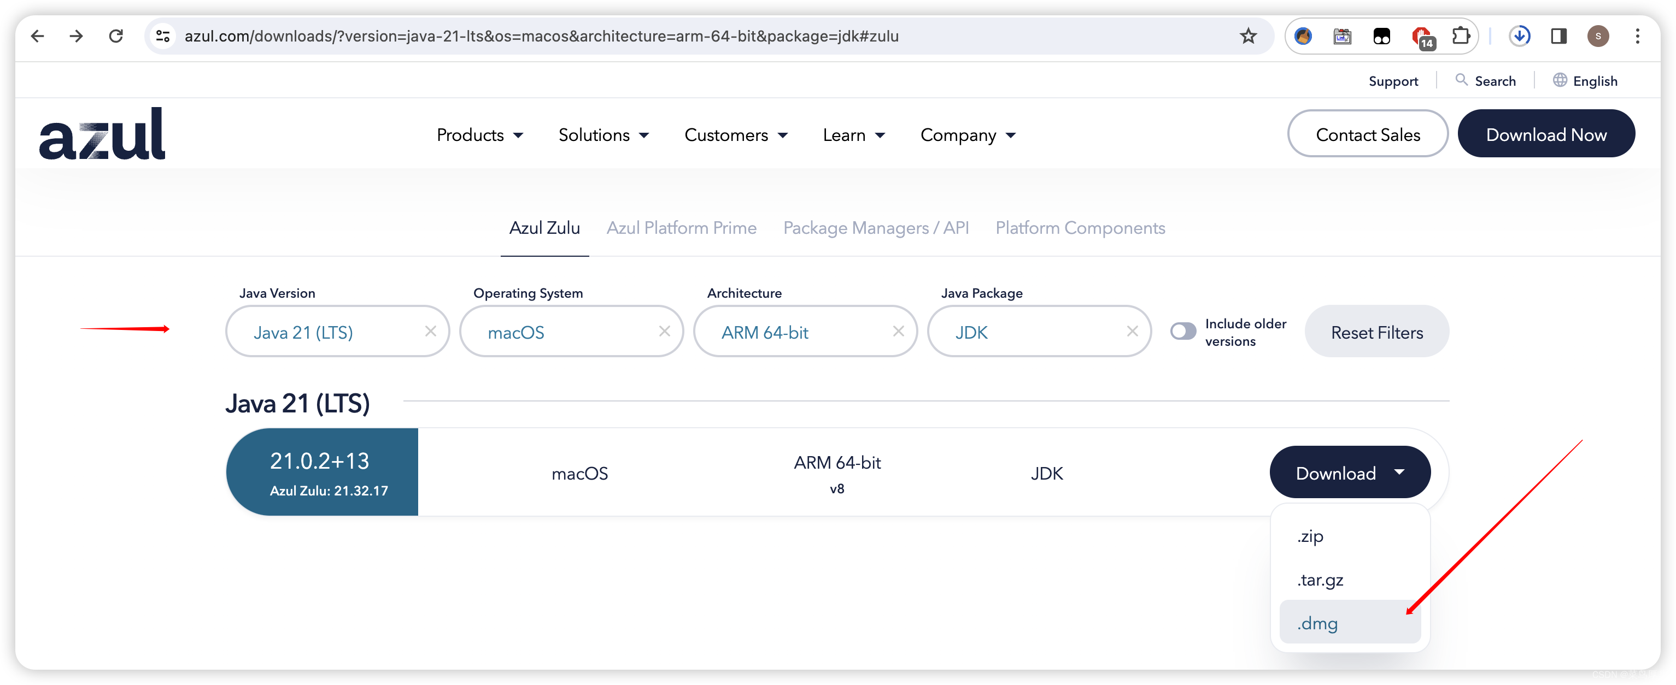
Task: Click the Azul logo
Action: point(102,133)
